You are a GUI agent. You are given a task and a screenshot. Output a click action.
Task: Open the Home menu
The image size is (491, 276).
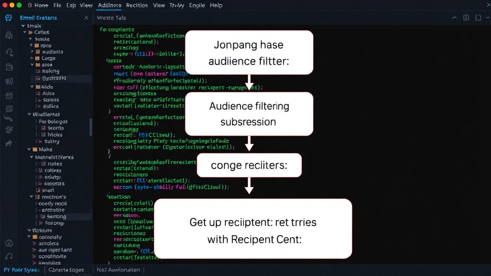[x=41, y=5]
